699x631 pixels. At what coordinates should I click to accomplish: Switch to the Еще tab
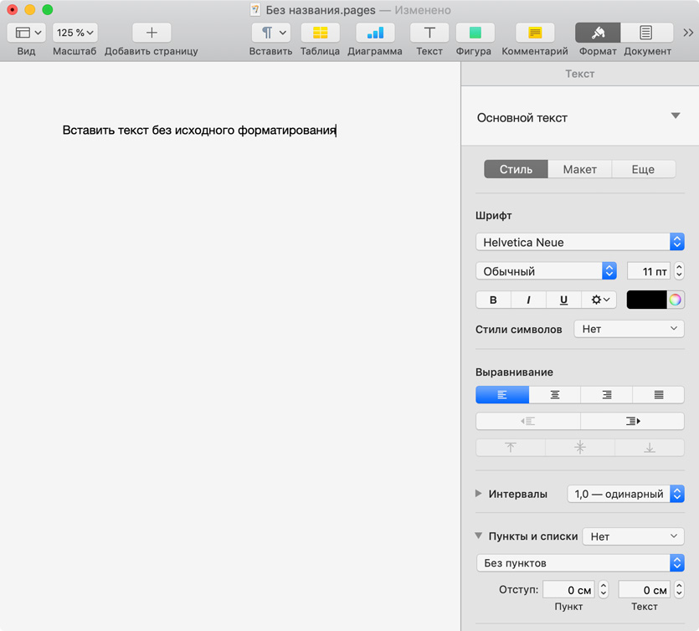click(643, 169)
